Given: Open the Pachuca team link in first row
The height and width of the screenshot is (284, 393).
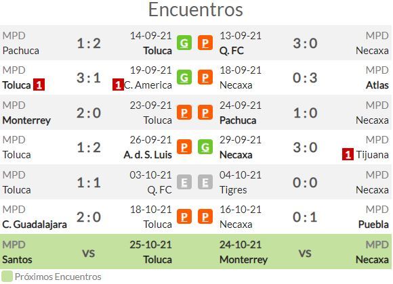Looking at the screenshot, I should 21,51.
